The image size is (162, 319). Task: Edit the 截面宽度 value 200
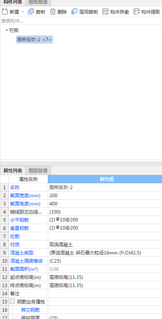[105, 196]
